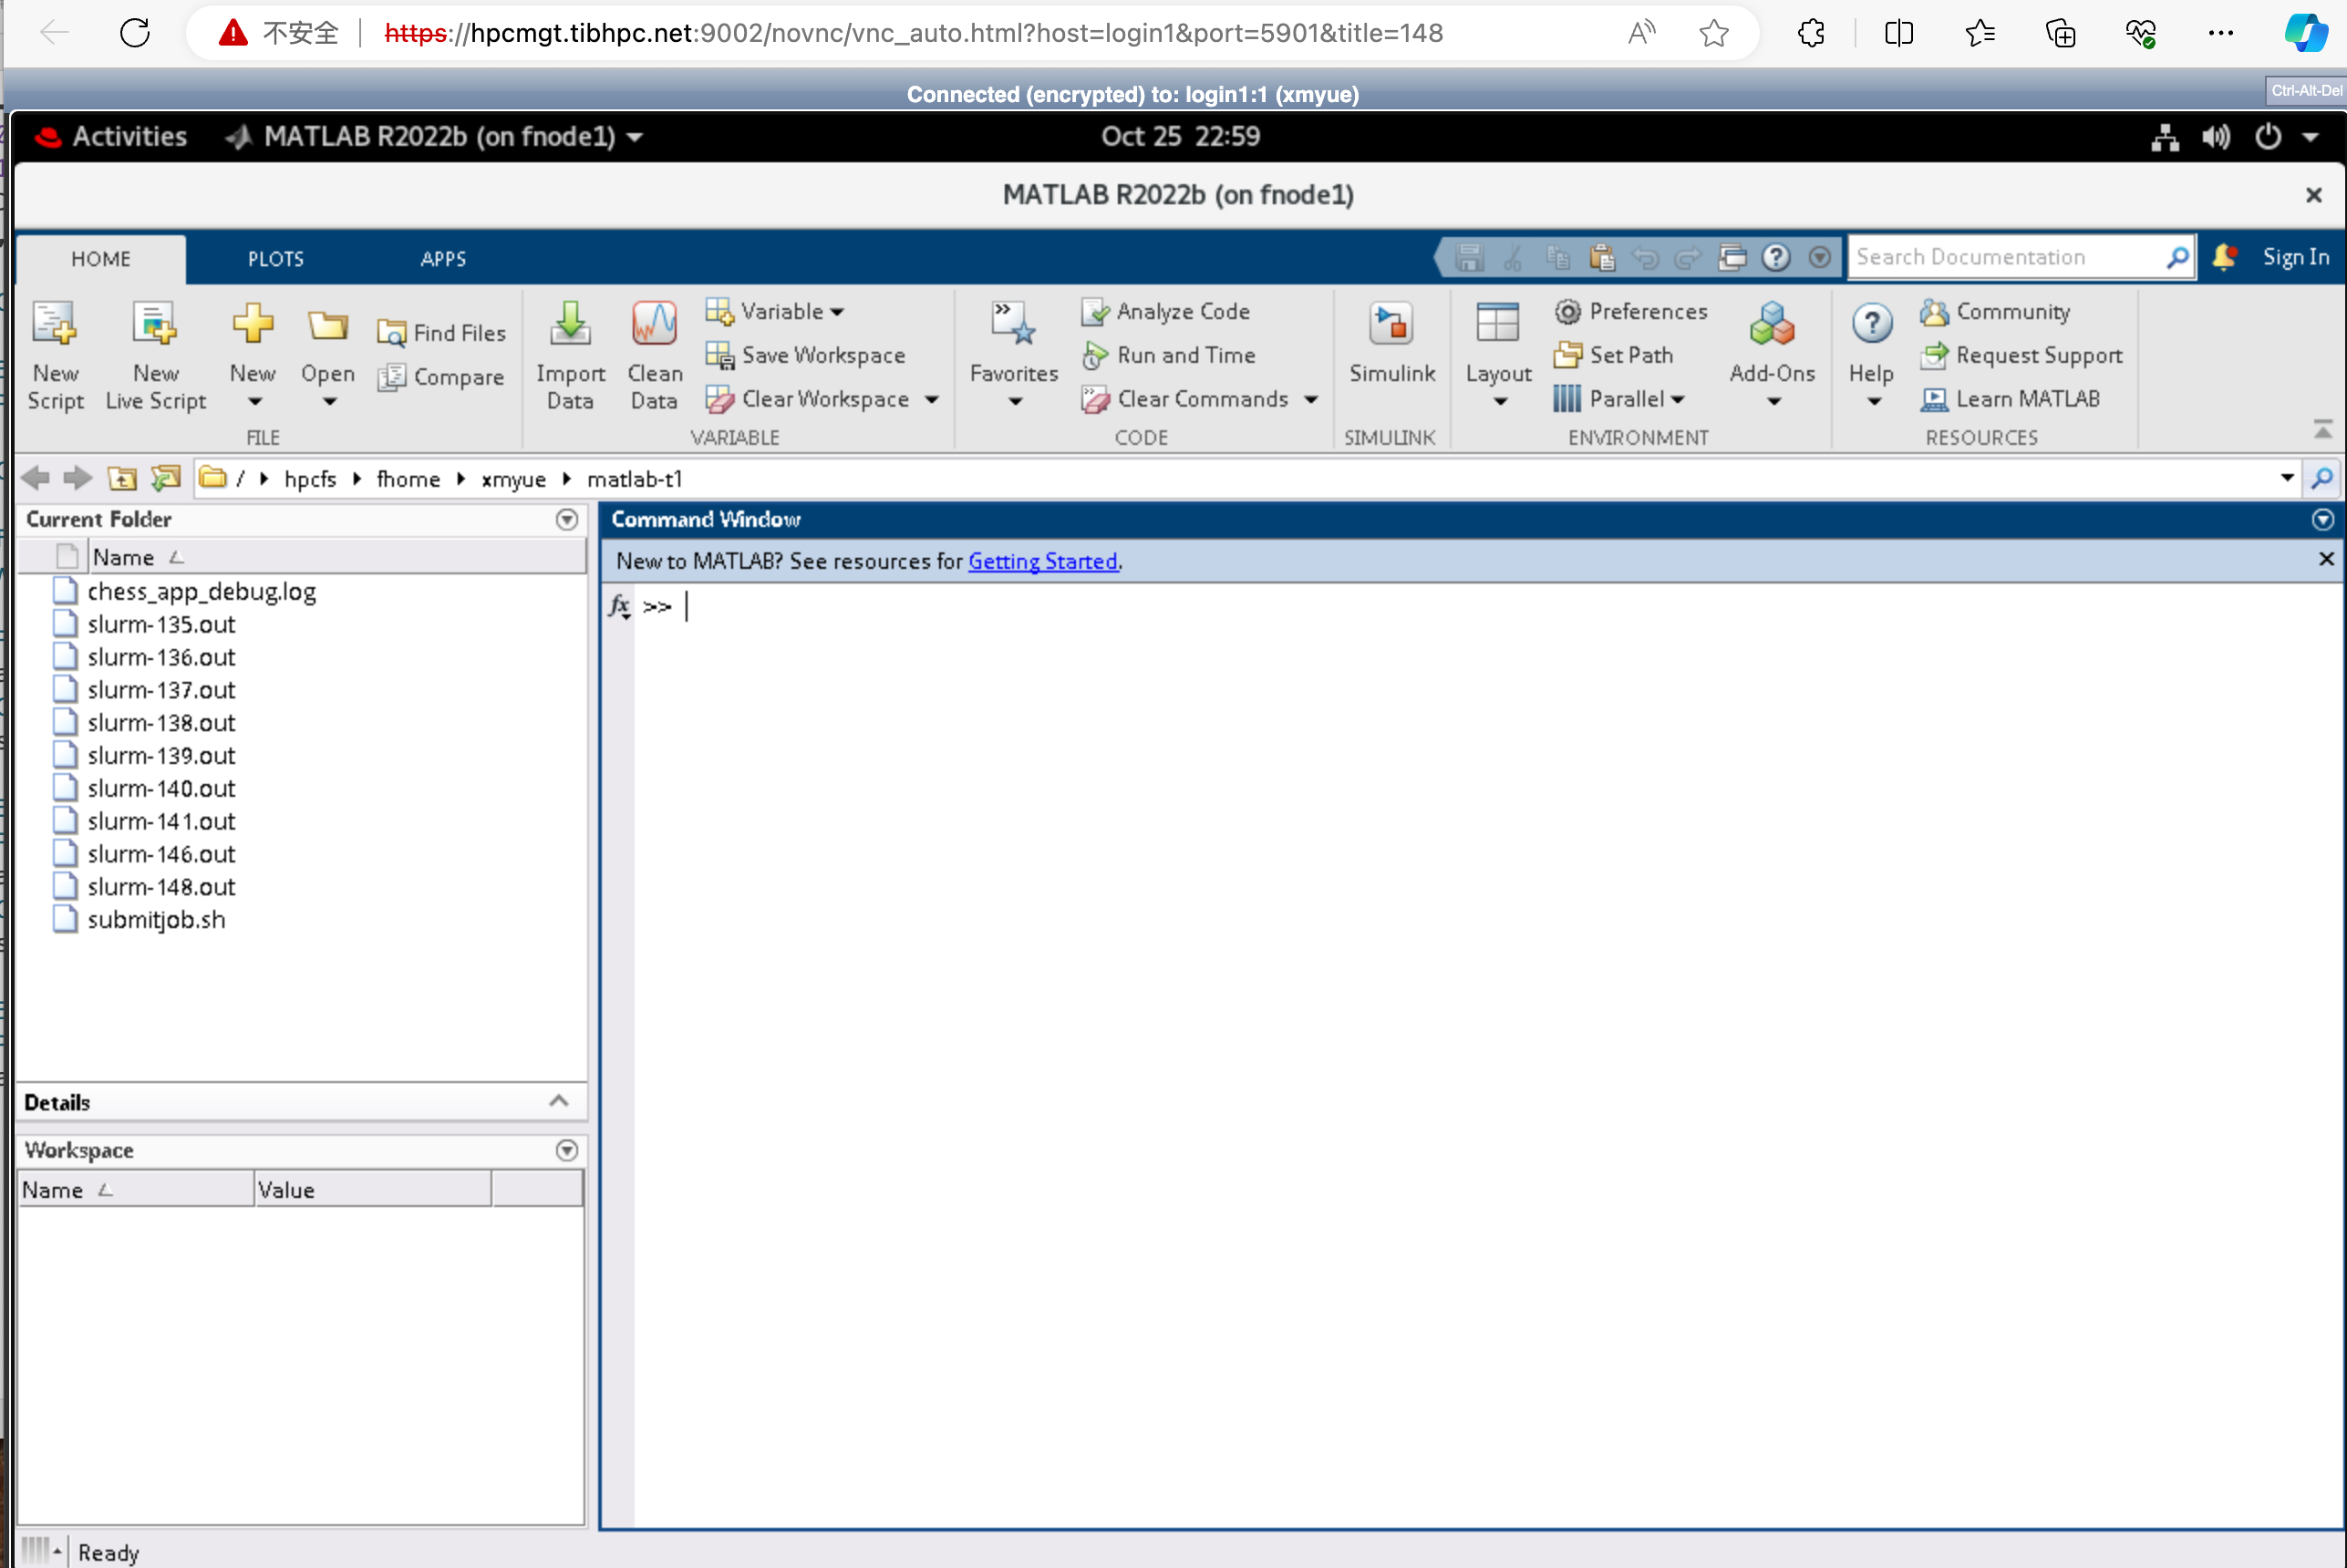Click Sign In
The image size is (2347, 1568).
pyautogui.click(x=2296, y=257)
